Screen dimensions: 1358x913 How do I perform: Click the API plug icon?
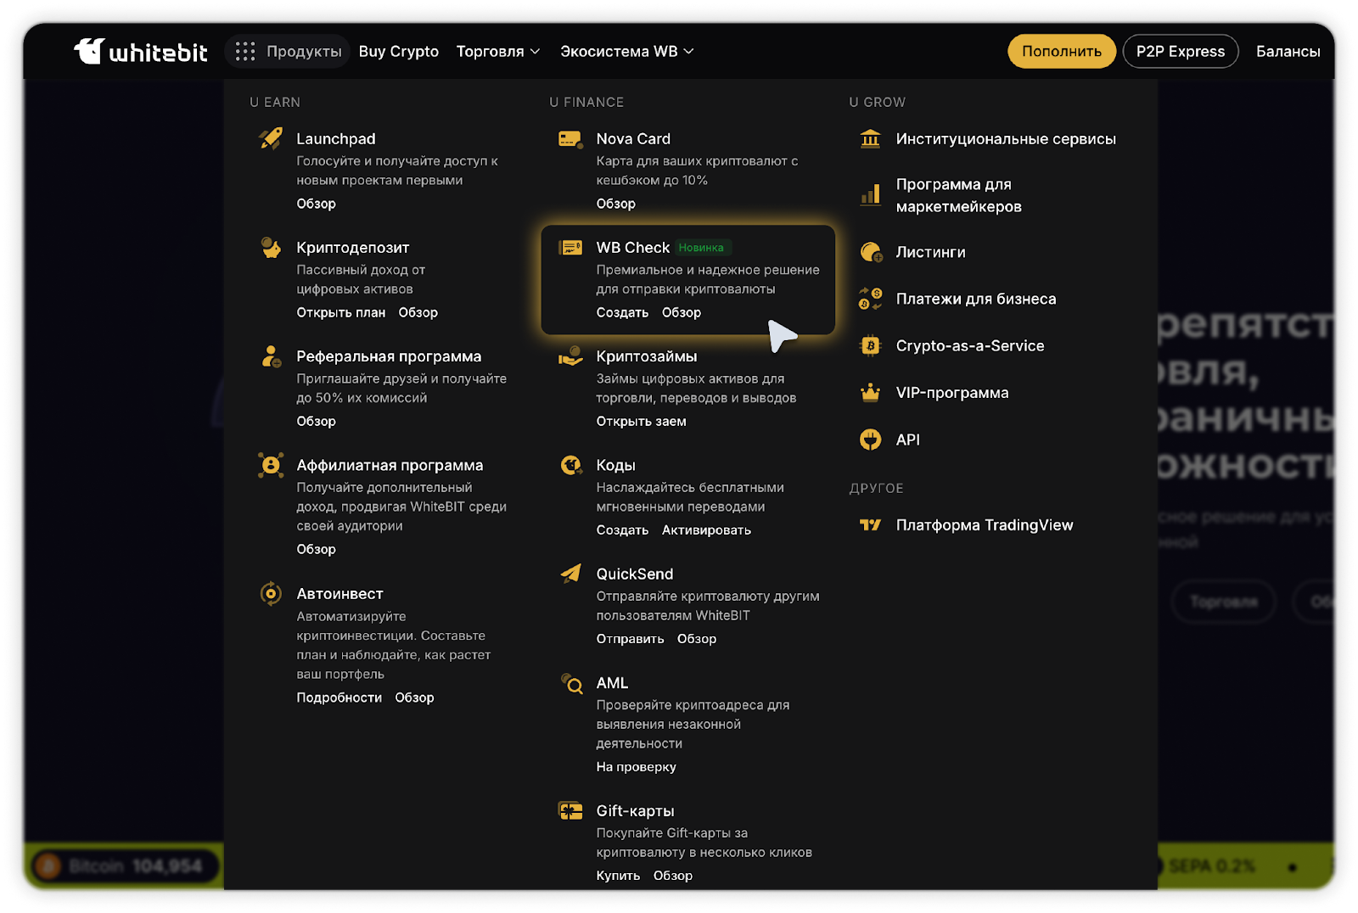(870, 440)
